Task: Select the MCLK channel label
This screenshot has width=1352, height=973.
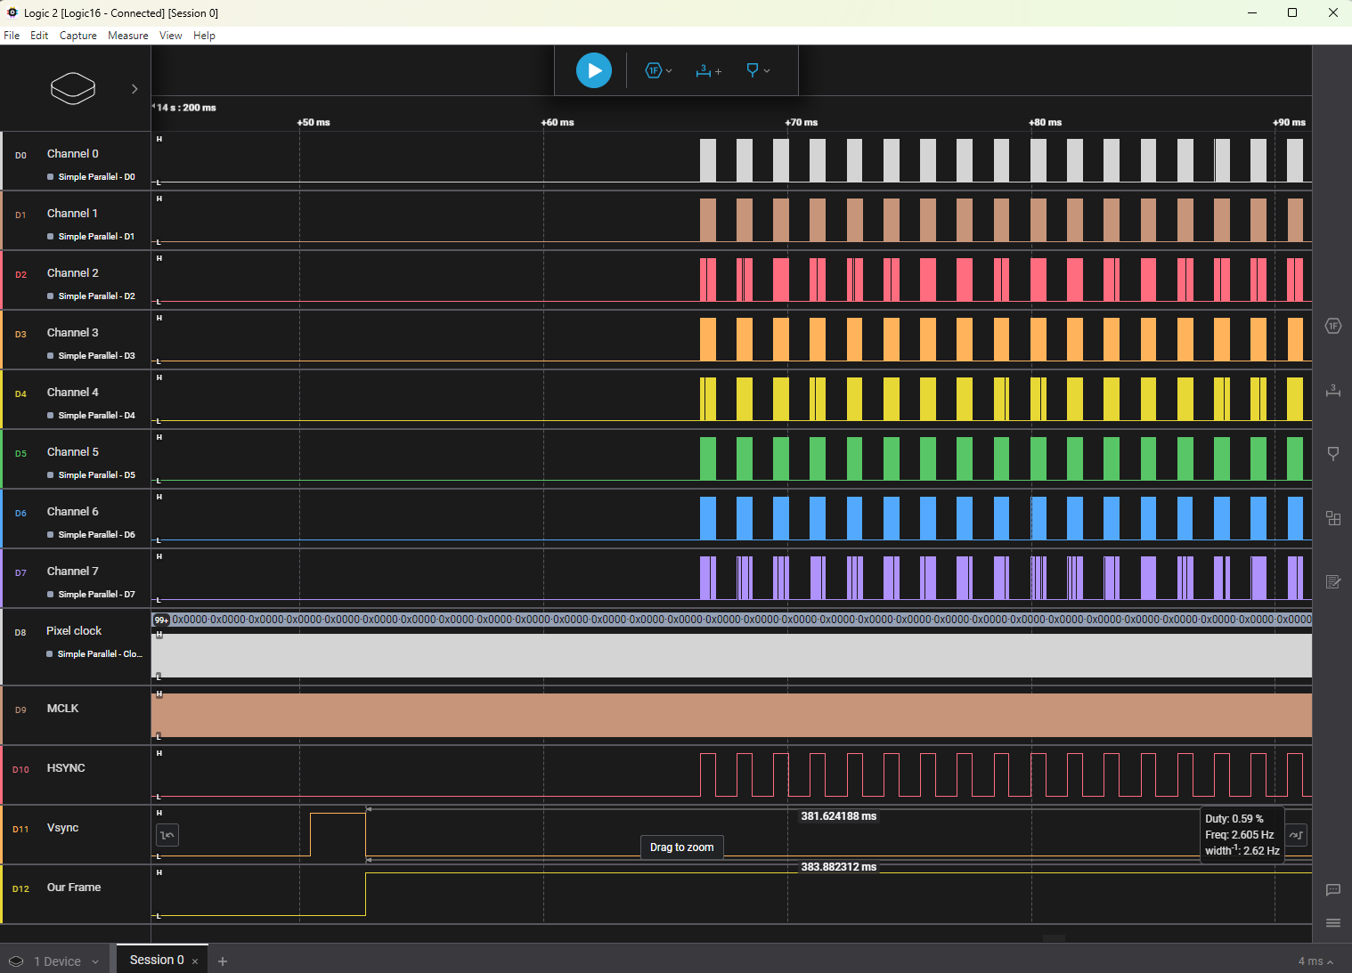Action: pos(62,709)
